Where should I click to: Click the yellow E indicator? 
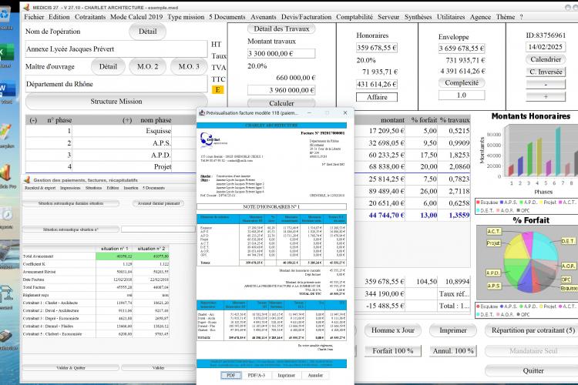[218, 89]
